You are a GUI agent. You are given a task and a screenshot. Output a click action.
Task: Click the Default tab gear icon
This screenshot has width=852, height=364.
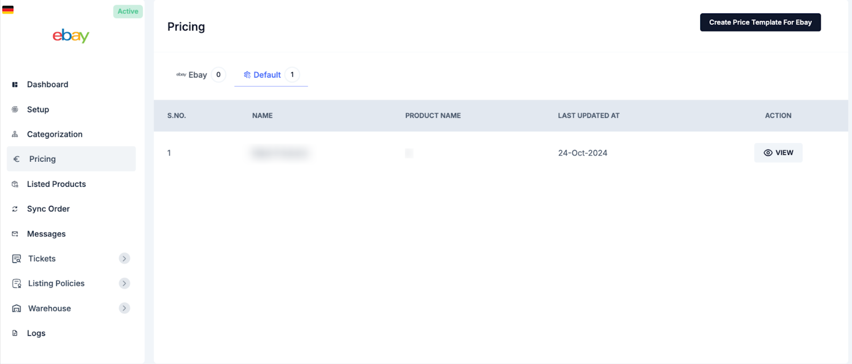pyautogui.click(x=247, y=75)
